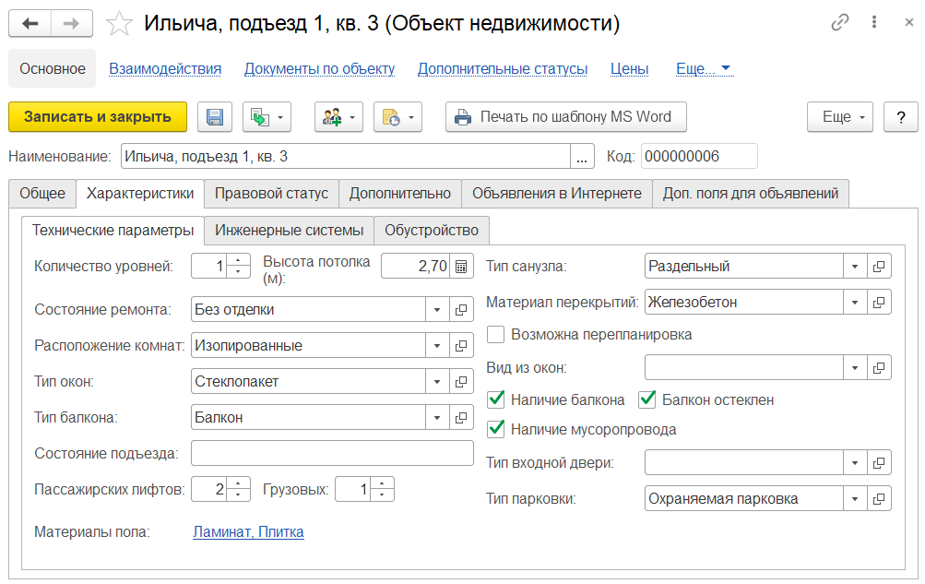Add to favorites with the star icon
Image resolution: width=925 pixels, height=584 pixels.
coord(120,24)
